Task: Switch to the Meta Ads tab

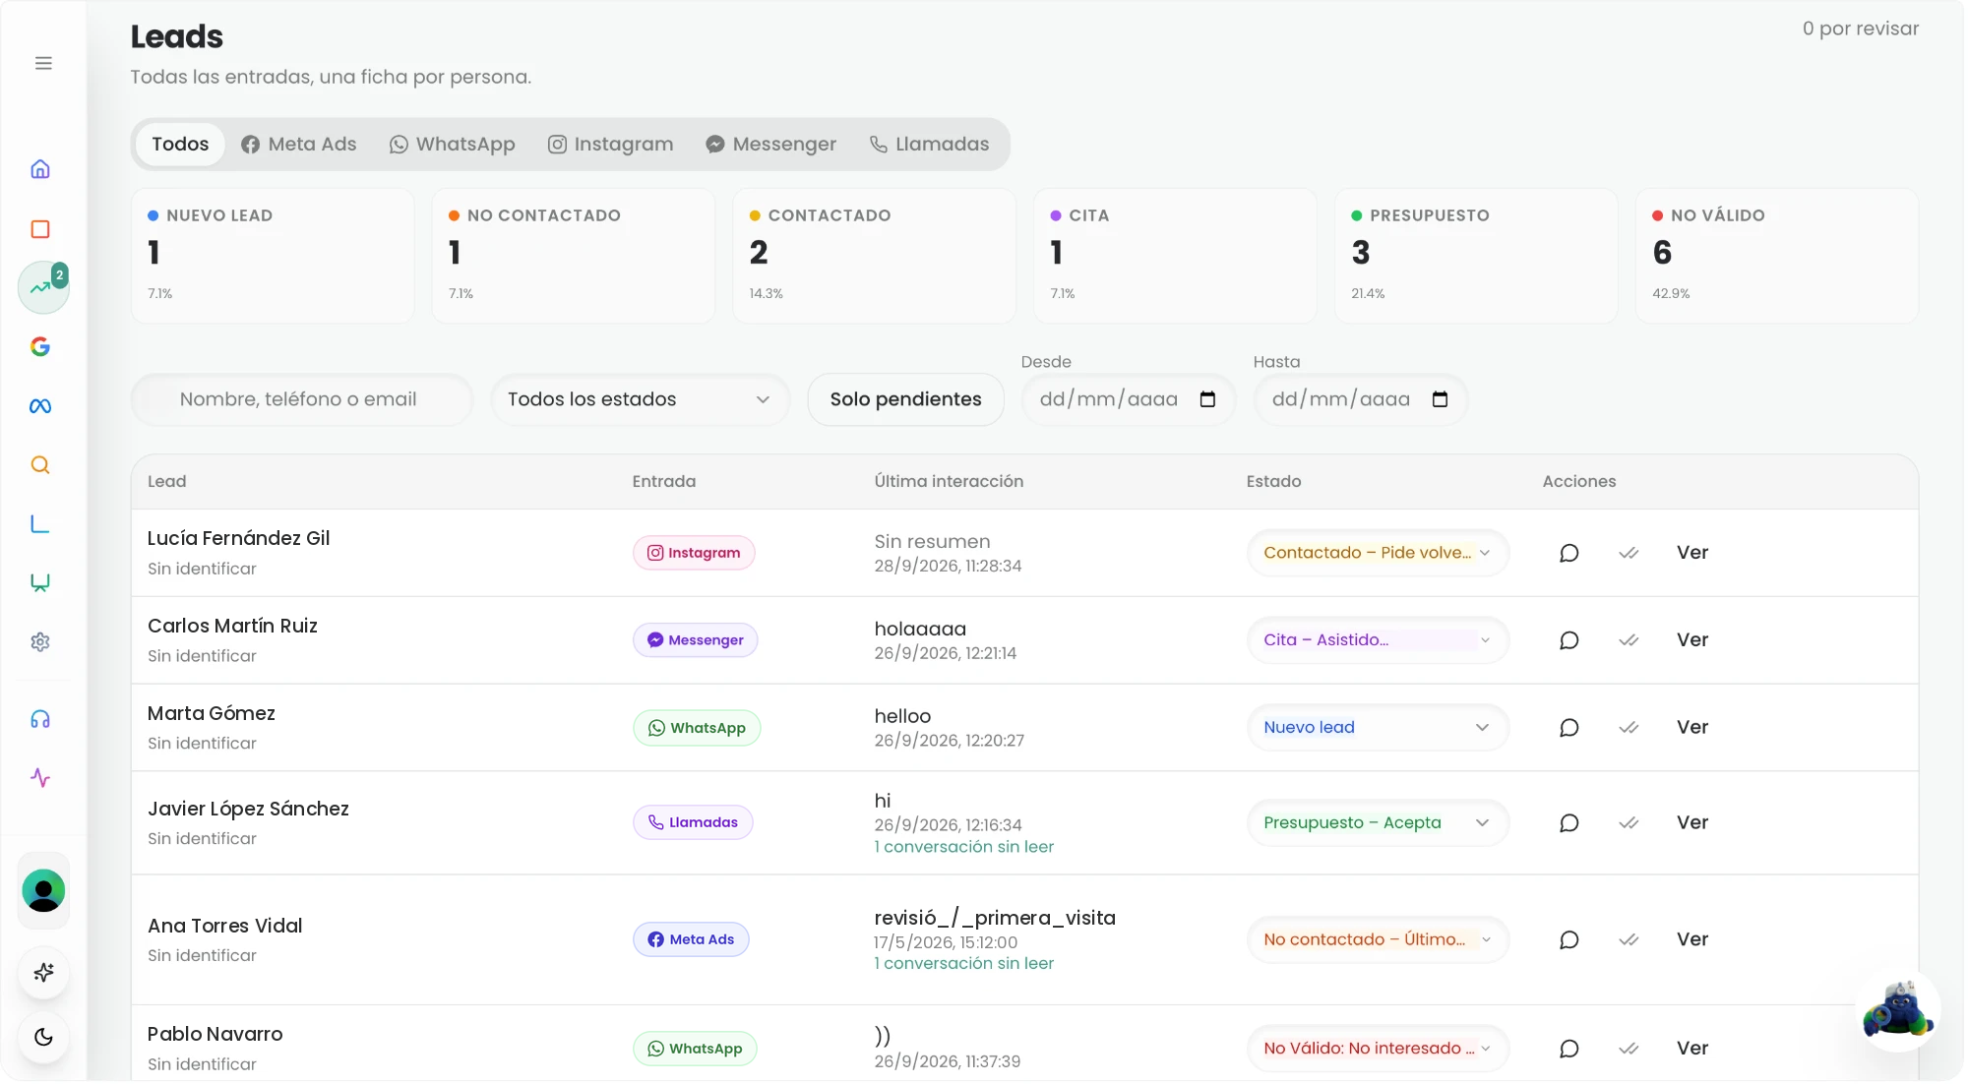Action: (299, 145)
